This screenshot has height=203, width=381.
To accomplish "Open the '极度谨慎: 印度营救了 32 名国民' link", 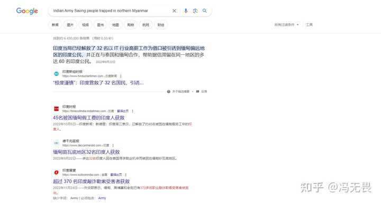I will pos(98,83).
